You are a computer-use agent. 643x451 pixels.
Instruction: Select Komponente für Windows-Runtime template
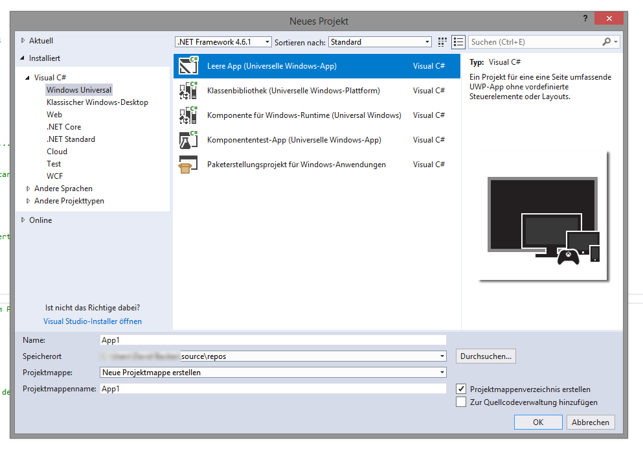point(317,115)
